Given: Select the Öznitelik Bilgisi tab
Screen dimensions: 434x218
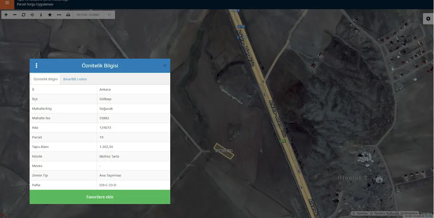Looking at the screenshot, I should pos(46,79).
